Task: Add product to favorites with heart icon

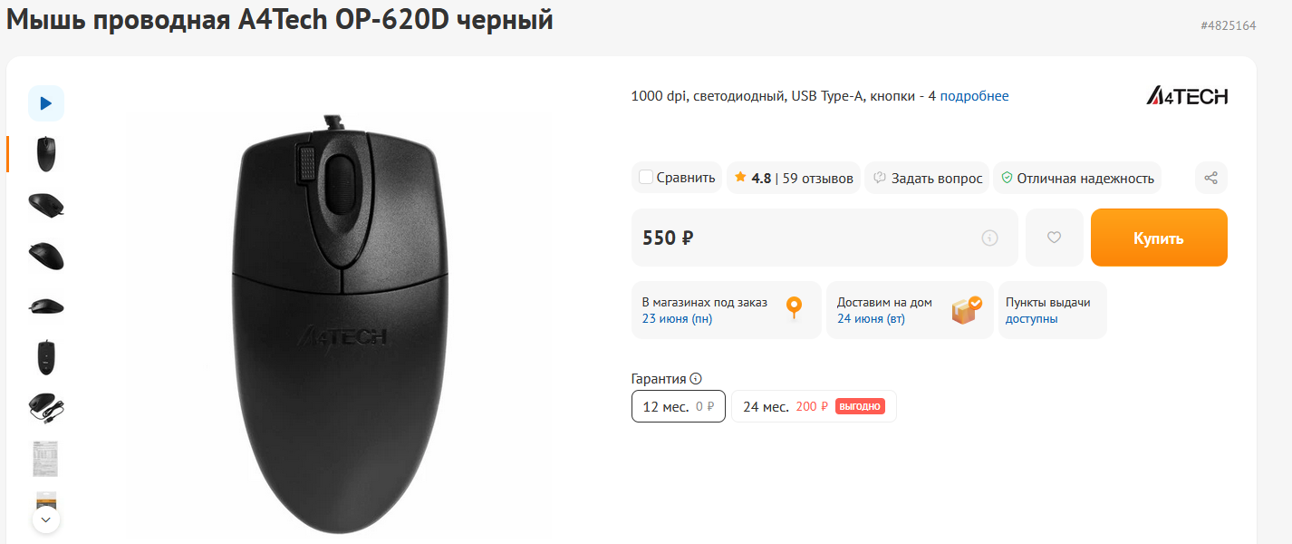Action: coord(1054,238)
